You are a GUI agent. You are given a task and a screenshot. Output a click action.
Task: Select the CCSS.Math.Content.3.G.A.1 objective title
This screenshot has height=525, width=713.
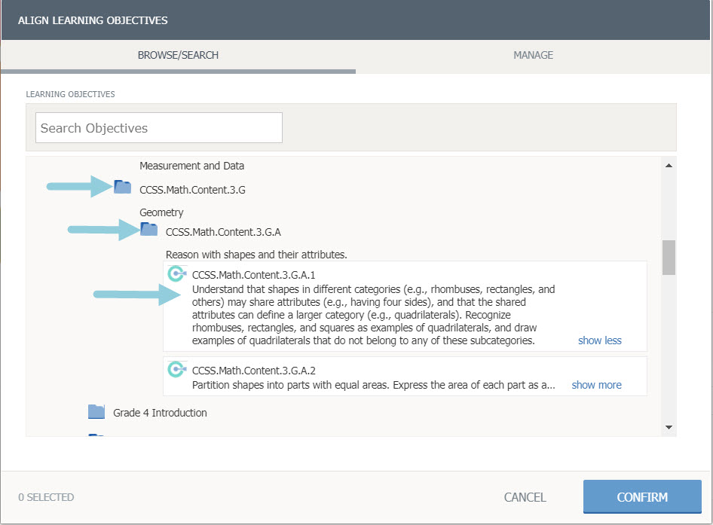pyautogui.click(x=253, y=274)
